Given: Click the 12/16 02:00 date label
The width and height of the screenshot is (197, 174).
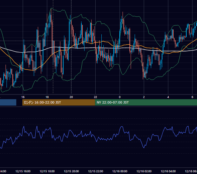Looking at the screenshot, I should (x=144, y=171).
